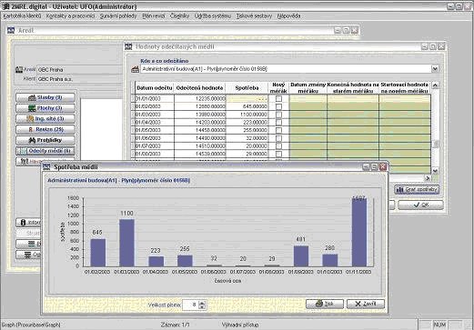
Task: Select the Datum odečtu column header
Action: click(155, 88)
